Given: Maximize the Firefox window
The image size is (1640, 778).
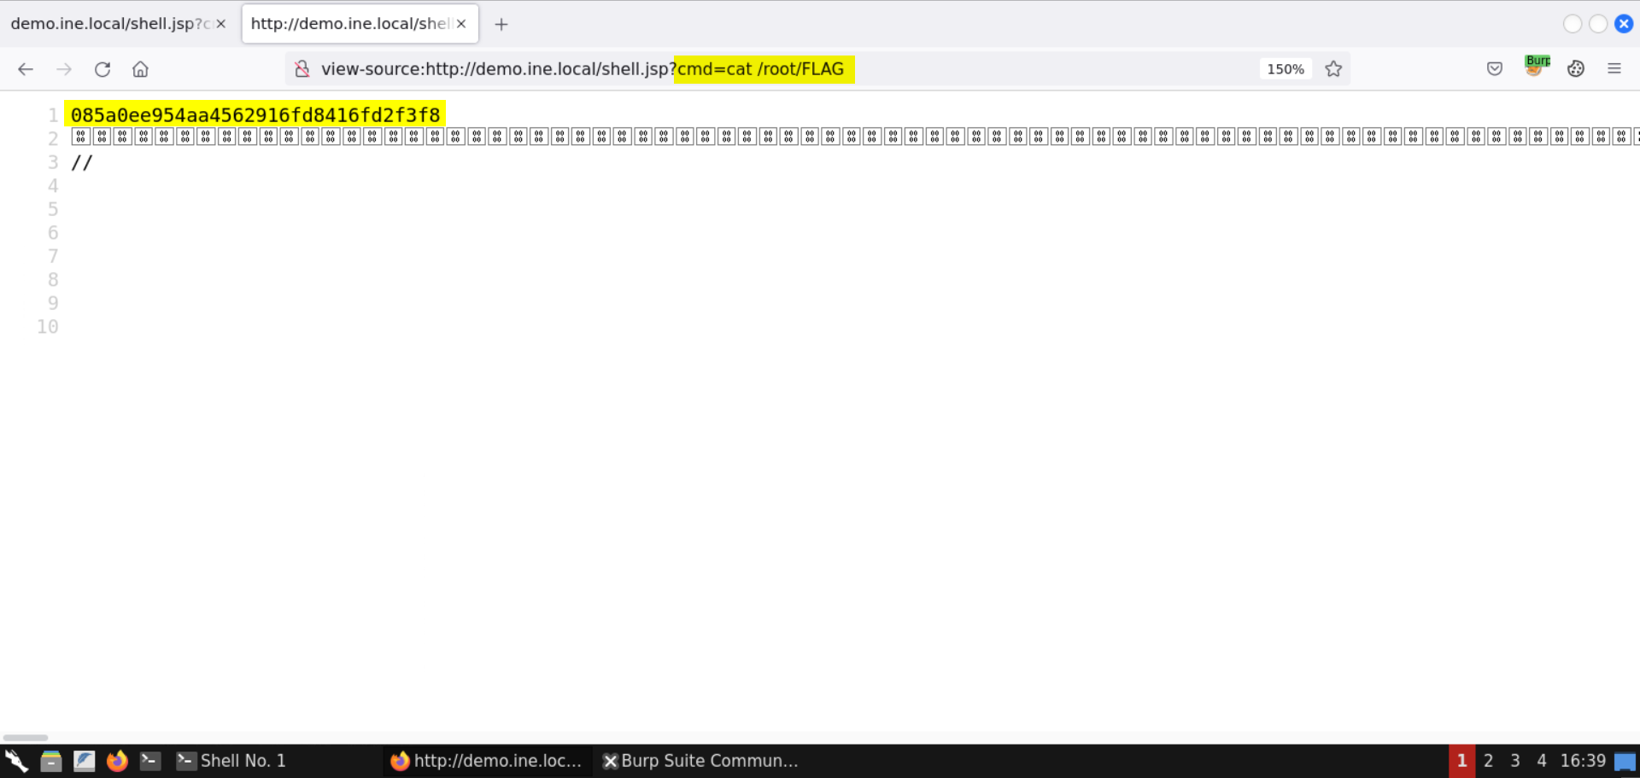Looking at the screenshot, I should [1598, 24].
